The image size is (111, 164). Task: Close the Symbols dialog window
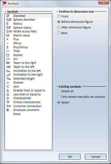click(x=104, y=2)
